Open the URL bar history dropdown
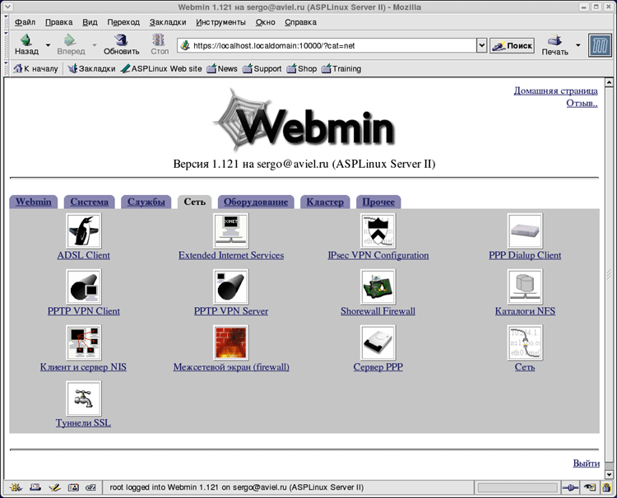The height and width of the screenshot is (498, 617). tap(481, 45)
